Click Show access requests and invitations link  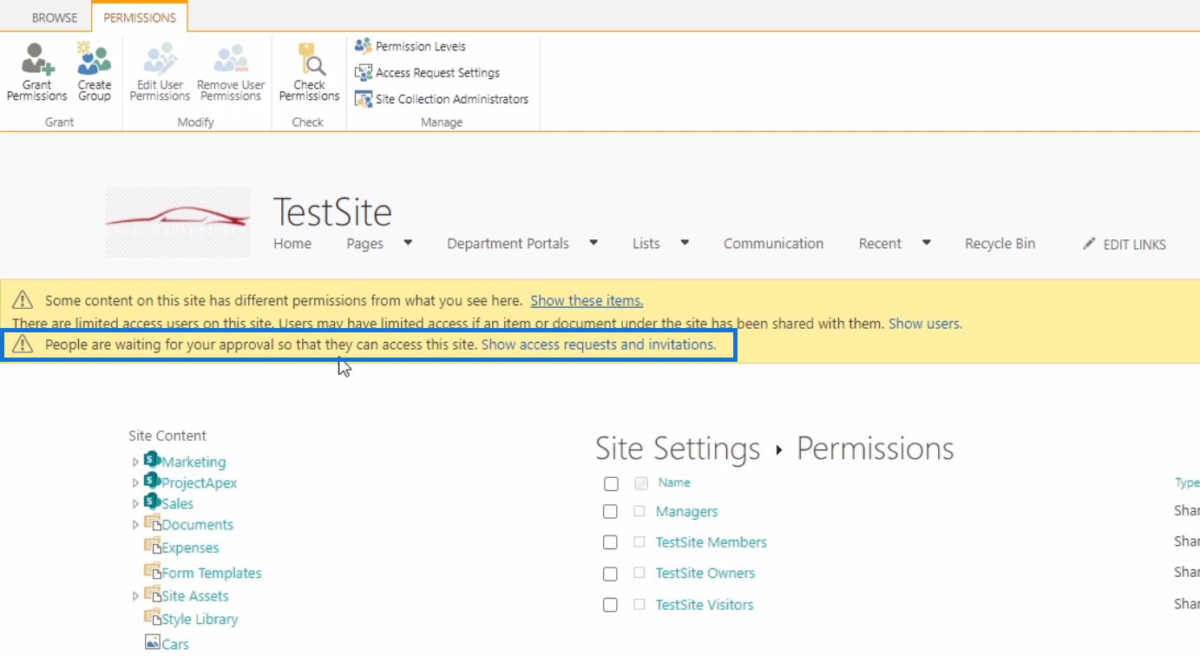[599, 344]
